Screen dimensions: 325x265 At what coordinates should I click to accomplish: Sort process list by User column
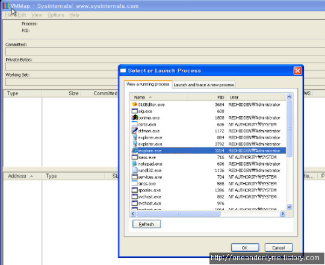pyautogui.click(x=256, y=97)
